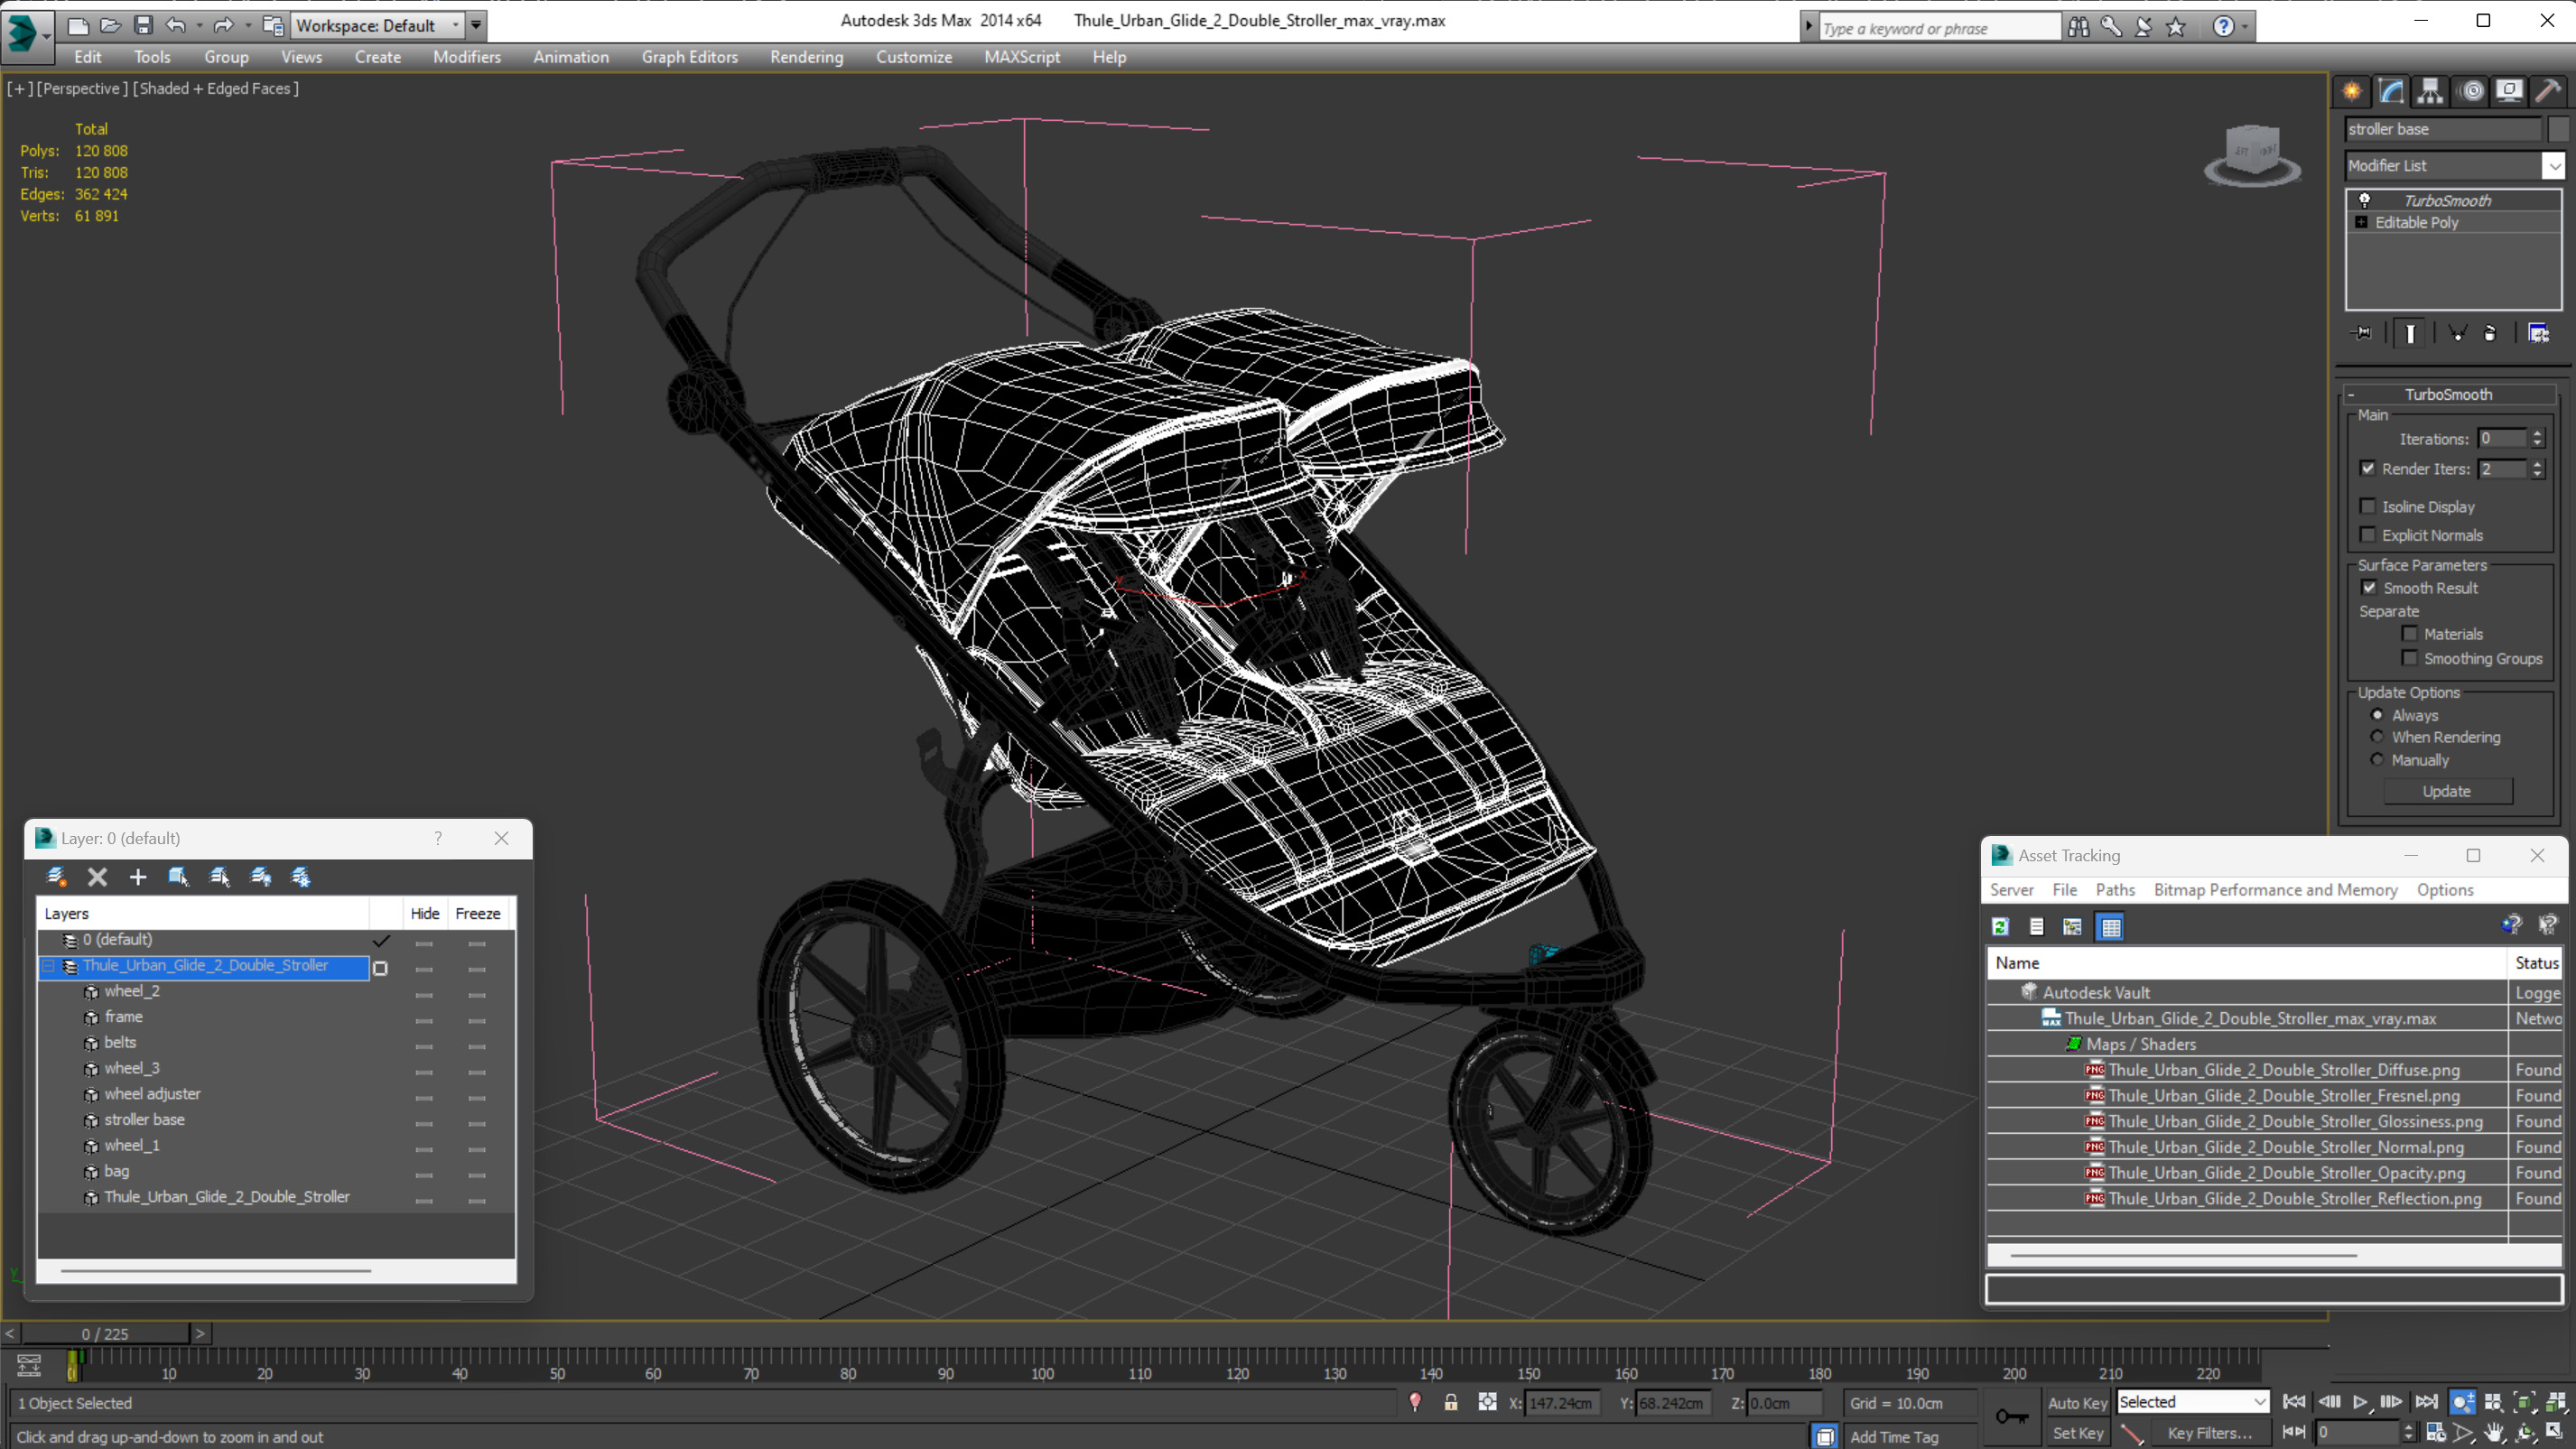This screenshot has height=1449, width=2576.
Task: Enable the Explicit Normals checkbox
Action: (x=2368, y=534)
